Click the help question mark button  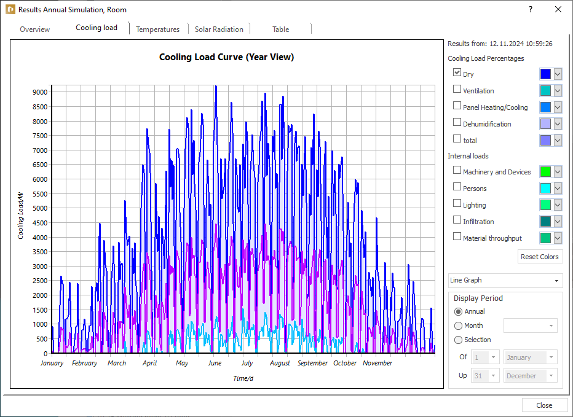[530, 9]
